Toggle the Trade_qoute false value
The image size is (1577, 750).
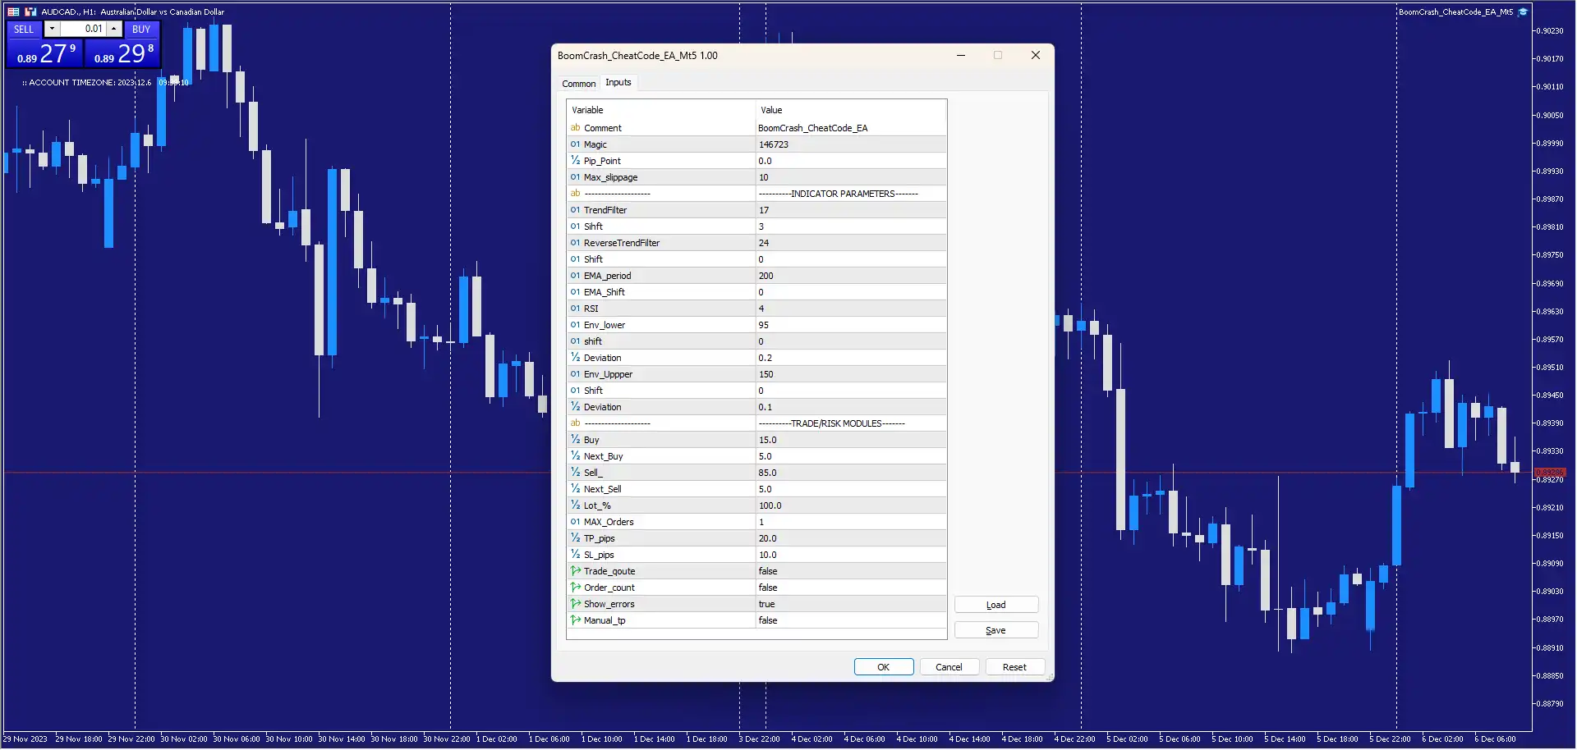pyautogui.click(x=850, y=571)
